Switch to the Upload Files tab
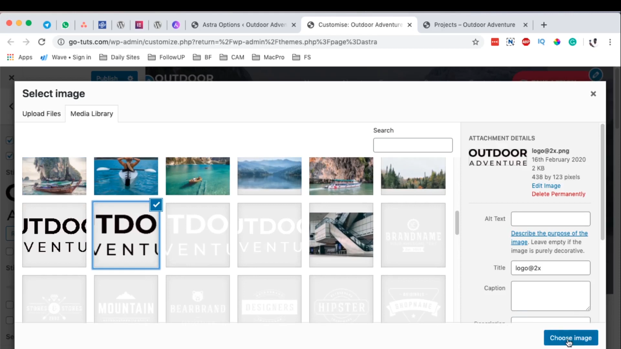Screen dimensions: 621x349 click(41, 114)
